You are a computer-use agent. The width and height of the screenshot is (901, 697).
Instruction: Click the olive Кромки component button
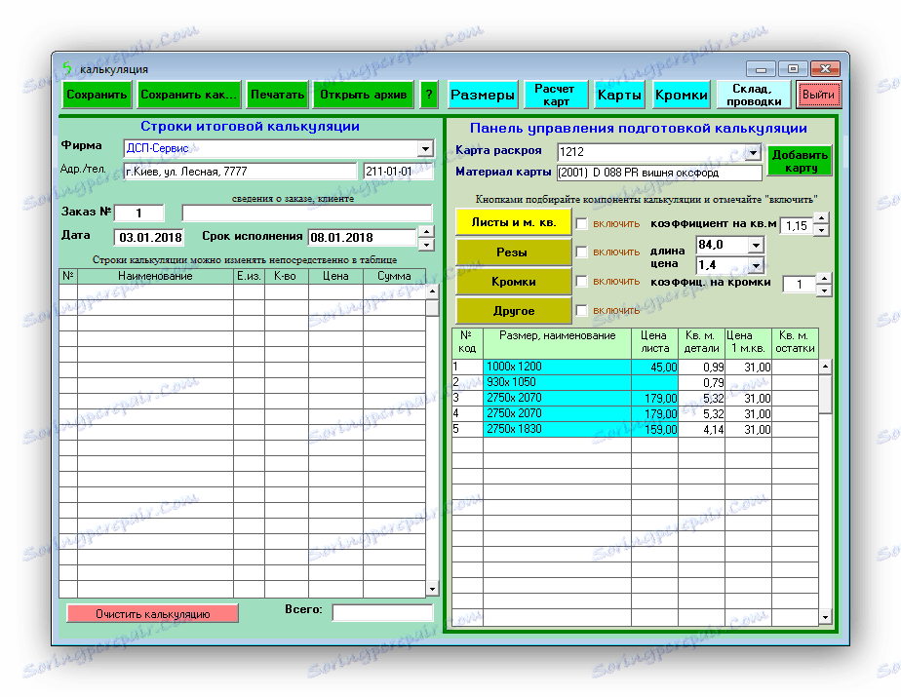click(513, 282)
